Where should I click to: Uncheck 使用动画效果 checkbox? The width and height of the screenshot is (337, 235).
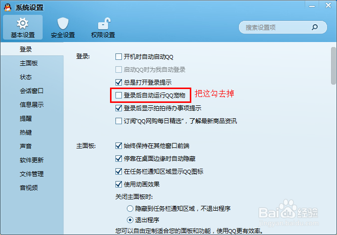coord(118,185)
